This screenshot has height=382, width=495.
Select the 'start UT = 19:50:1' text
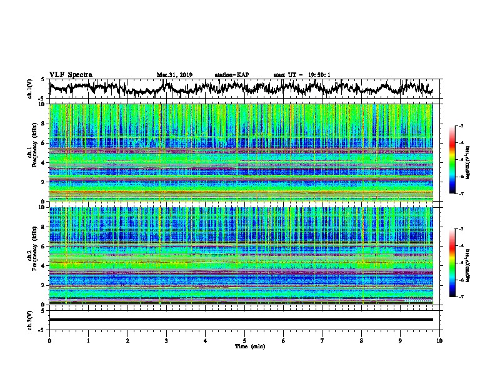302,75
